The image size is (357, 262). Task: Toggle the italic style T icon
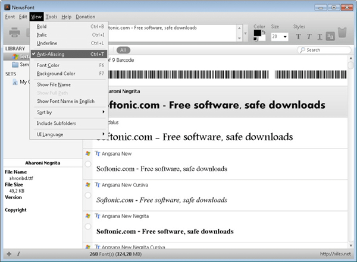click(309, 37)
